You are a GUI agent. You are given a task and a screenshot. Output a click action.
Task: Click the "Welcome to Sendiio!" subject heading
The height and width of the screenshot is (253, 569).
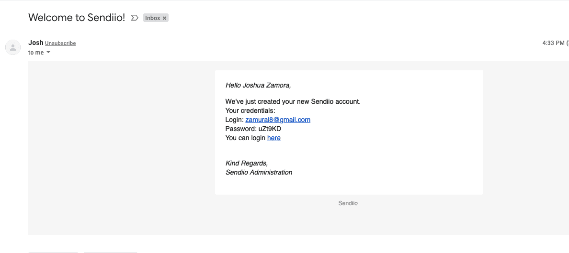(77, 18)
